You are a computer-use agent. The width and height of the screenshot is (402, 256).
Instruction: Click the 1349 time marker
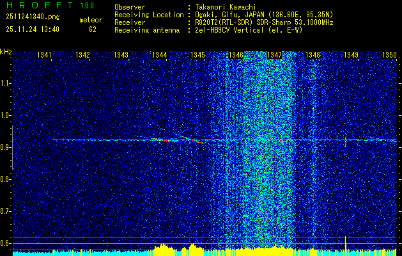[352, 55]
